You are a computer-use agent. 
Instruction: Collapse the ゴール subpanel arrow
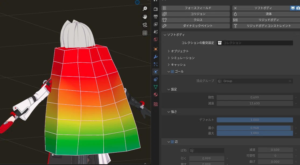pyautogui.click(x=169, y=72)
